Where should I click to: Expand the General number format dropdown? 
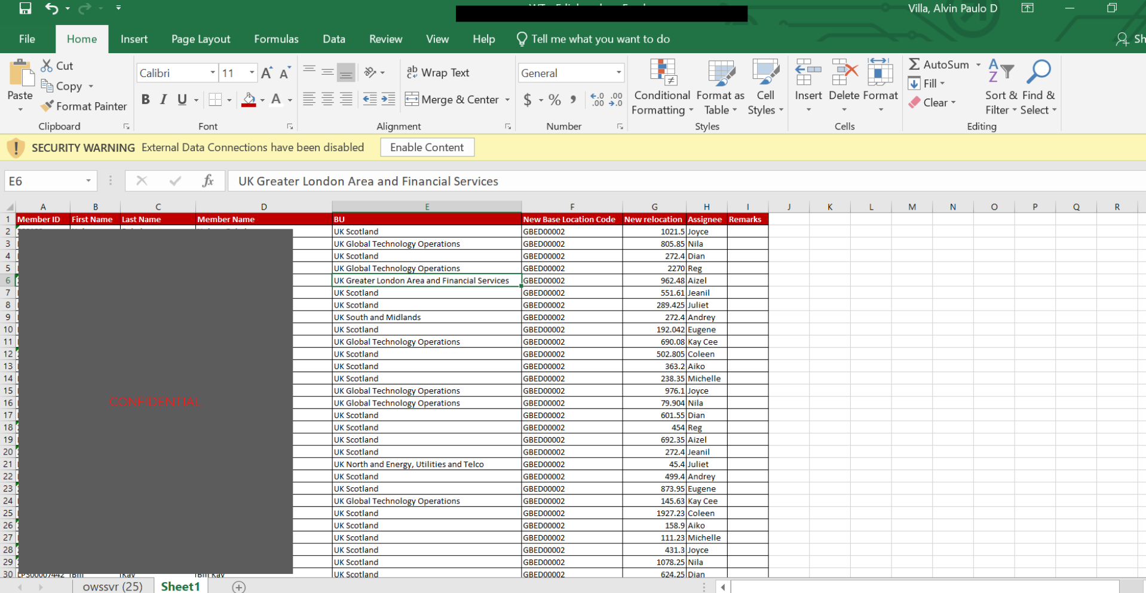coord(618,73)
